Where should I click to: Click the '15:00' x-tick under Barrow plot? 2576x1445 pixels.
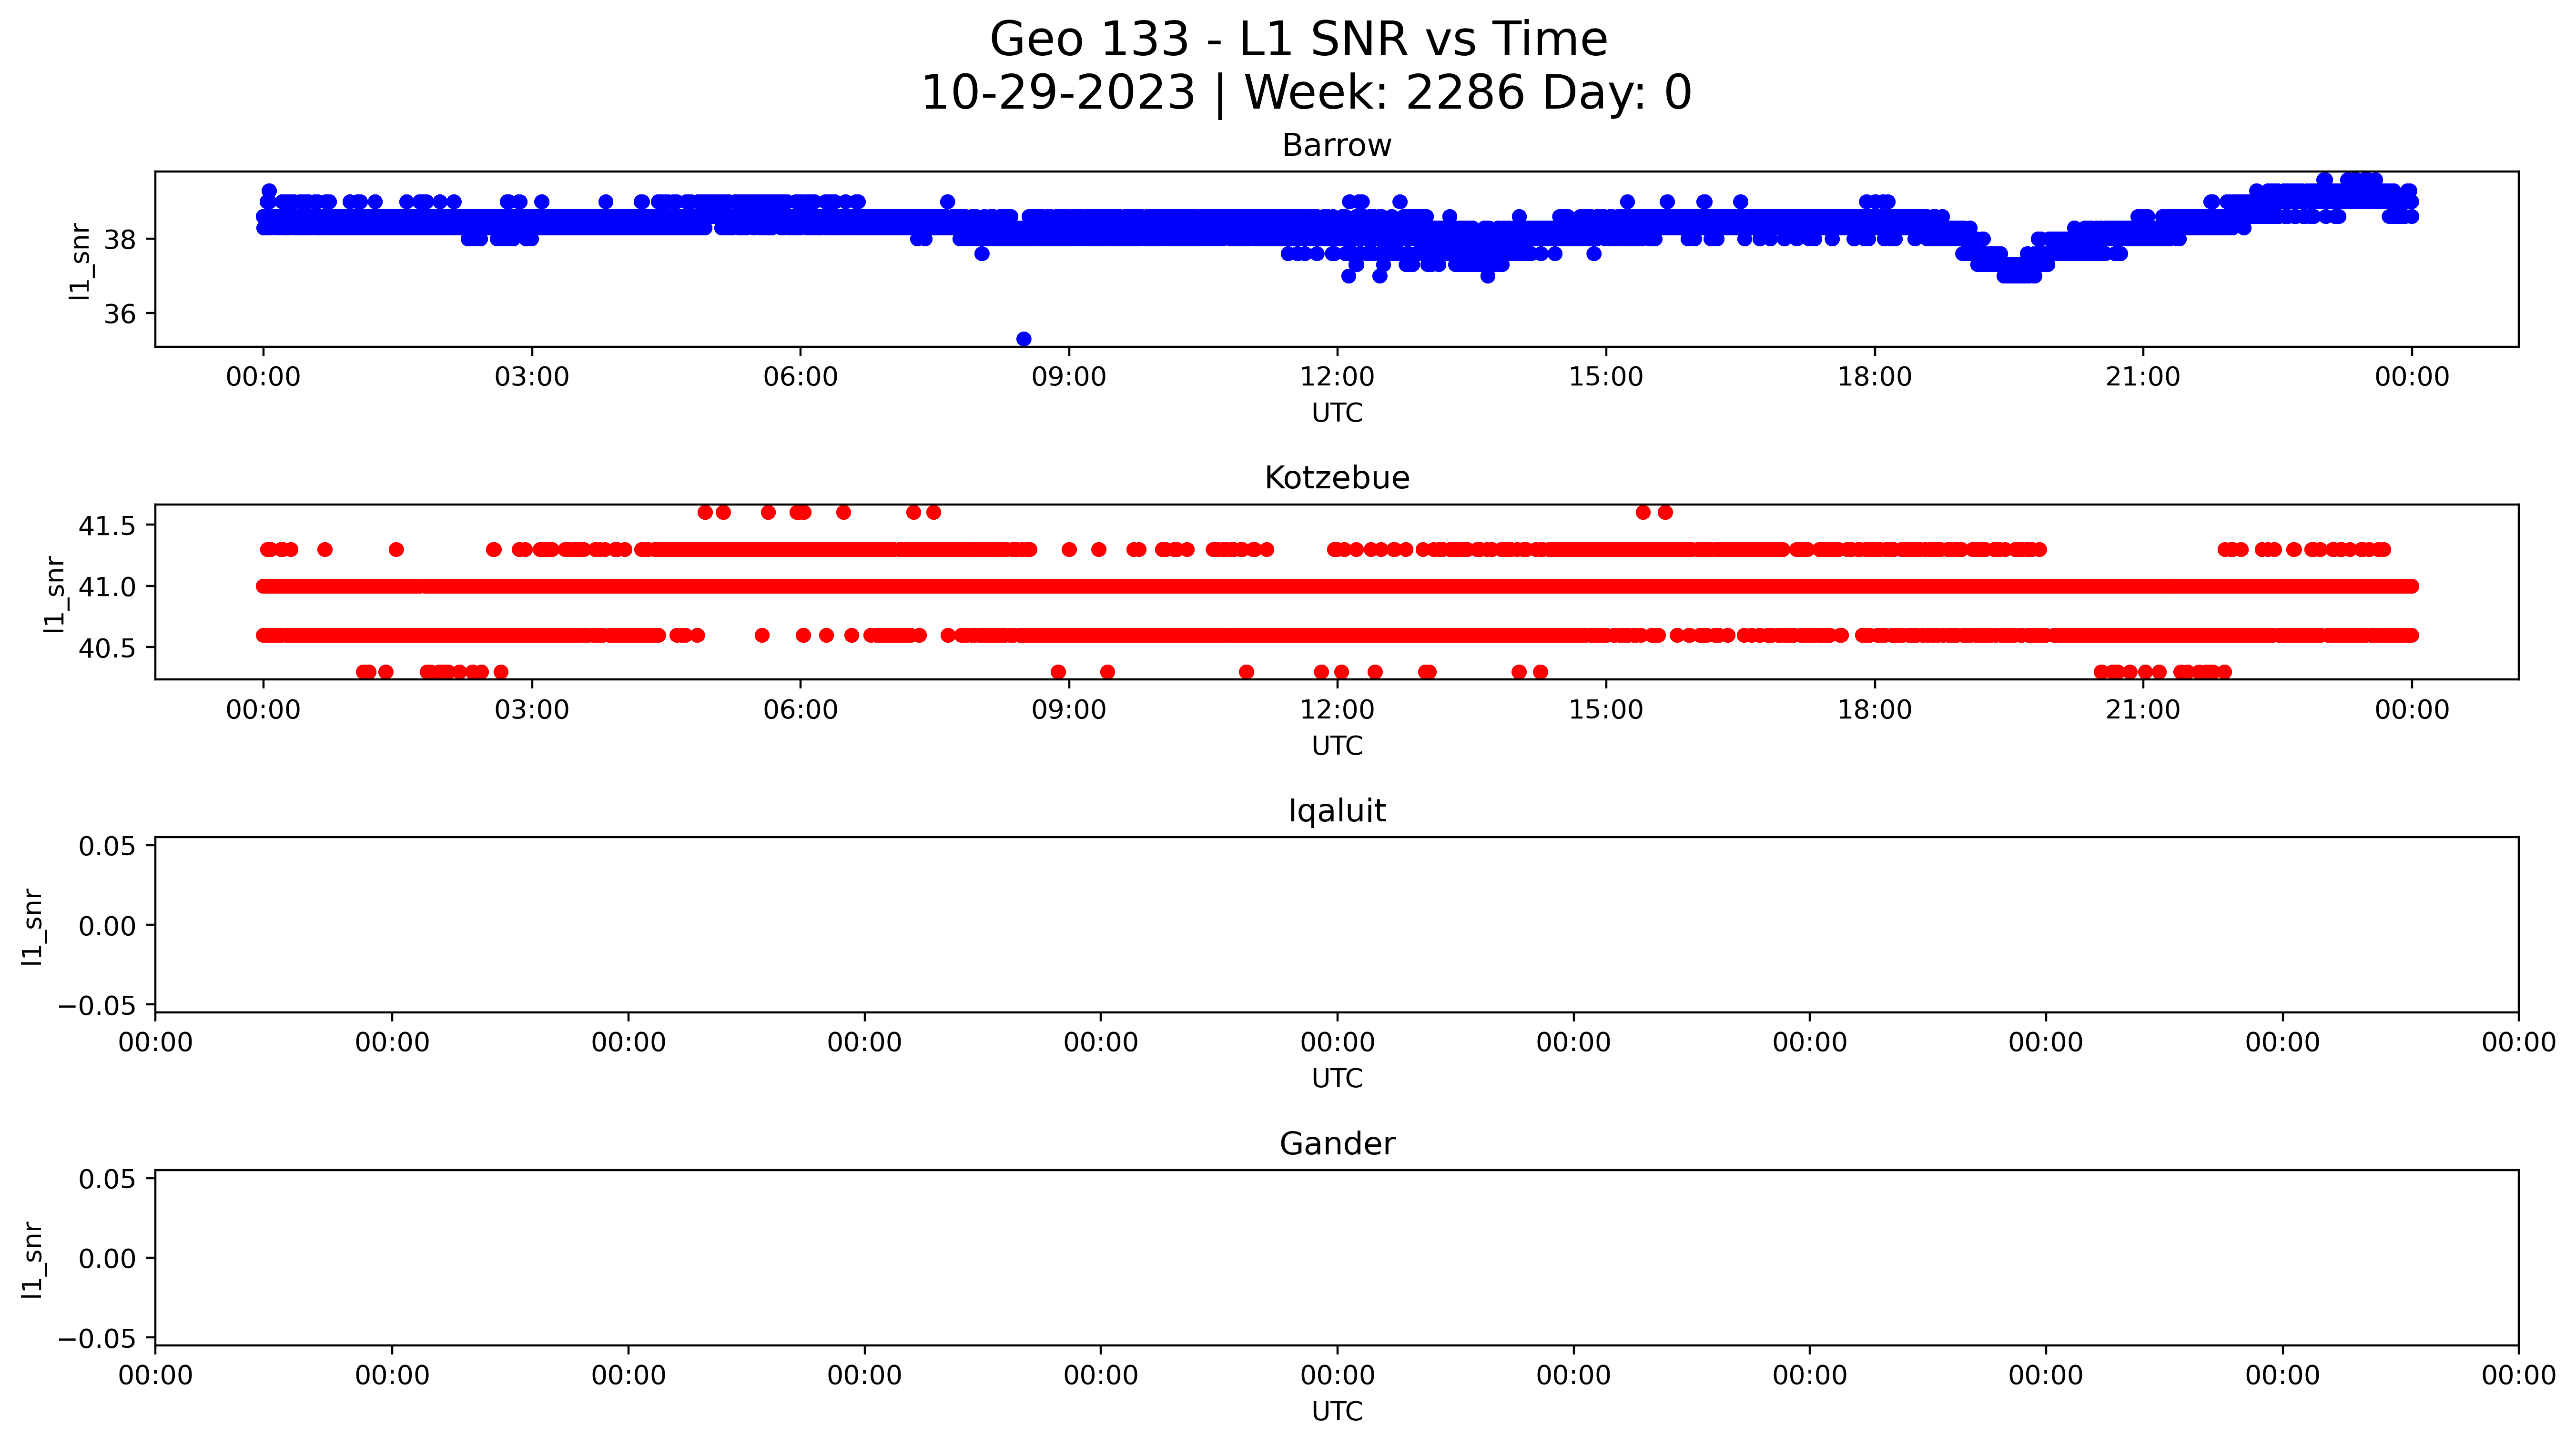(1606, 377)
